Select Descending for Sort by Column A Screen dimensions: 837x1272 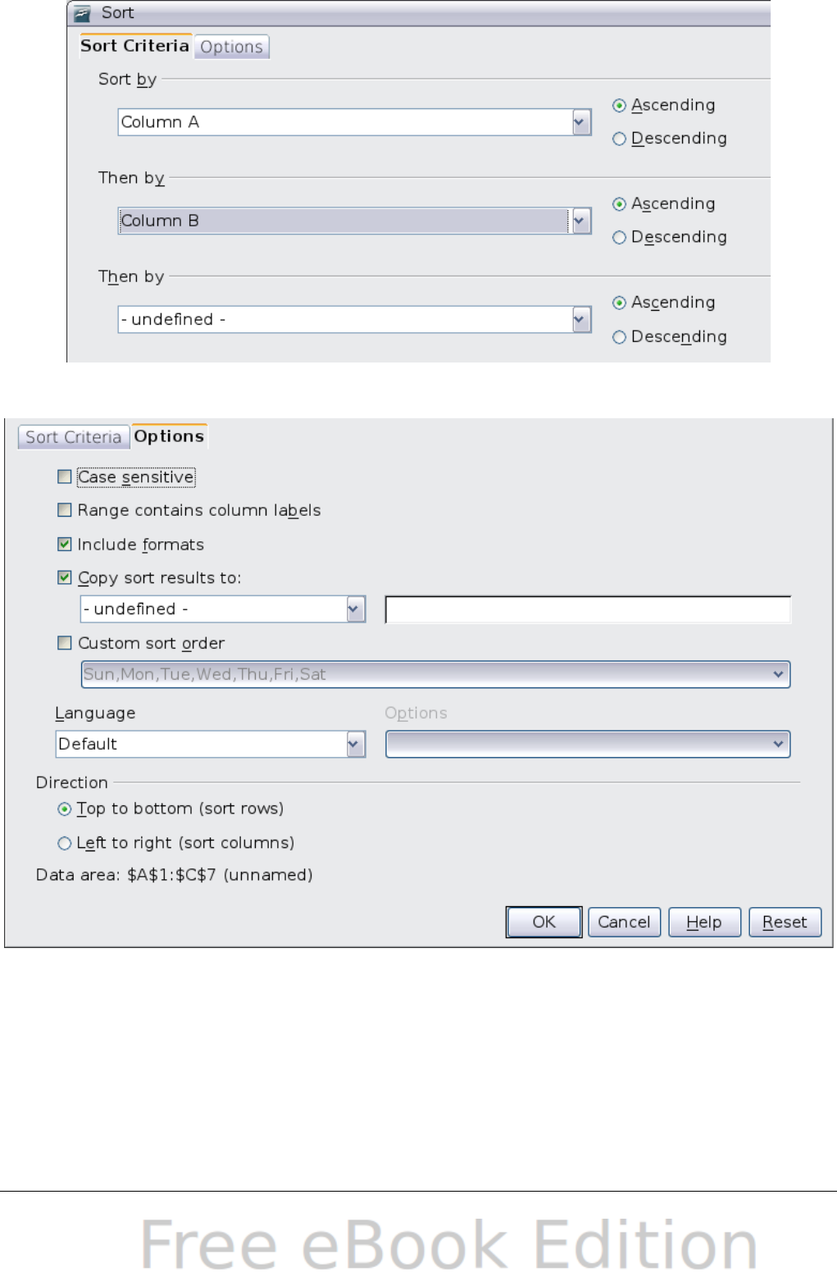(x=620, y=139)
